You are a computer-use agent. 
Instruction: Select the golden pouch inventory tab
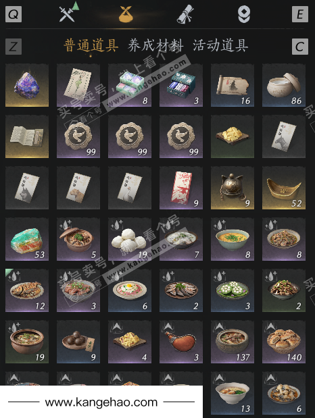click(x=126, y=14)
